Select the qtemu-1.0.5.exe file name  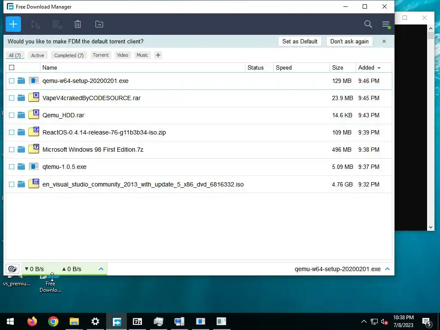(64, 167)
